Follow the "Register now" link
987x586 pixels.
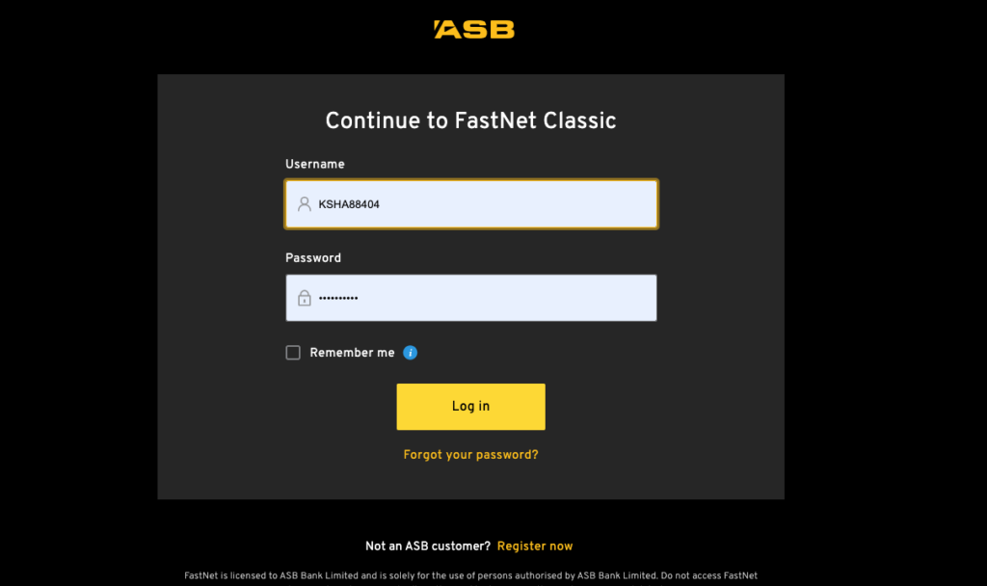click(x=535, y=546)
